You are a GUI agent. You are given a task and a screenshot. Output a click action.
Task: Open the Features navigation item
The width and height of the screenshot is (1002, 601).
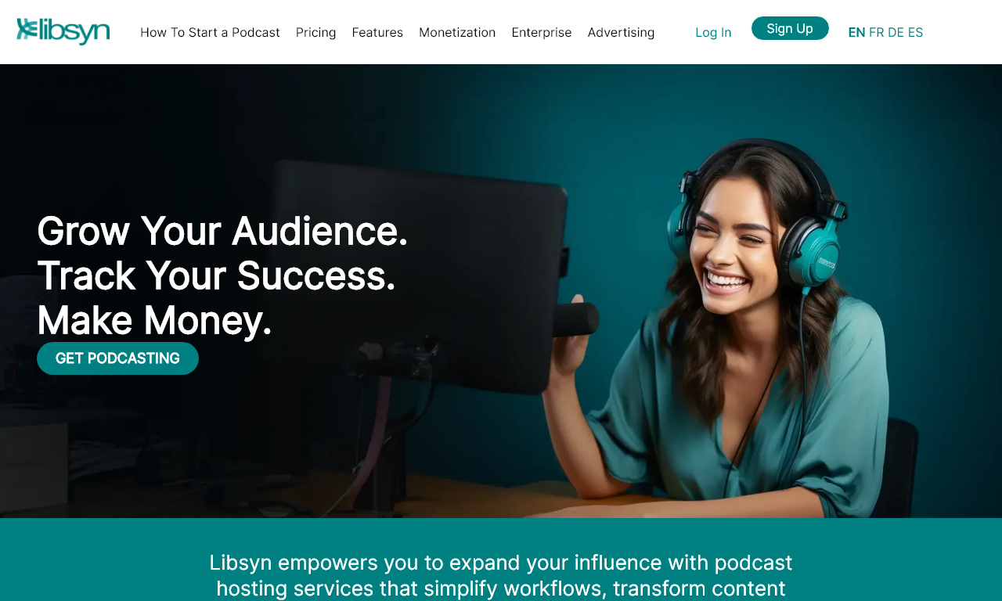point(377,32)
